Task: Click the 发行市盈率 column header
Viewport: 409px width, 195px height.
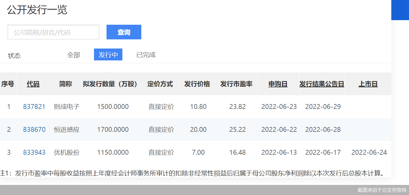Action: click(236, 84)
